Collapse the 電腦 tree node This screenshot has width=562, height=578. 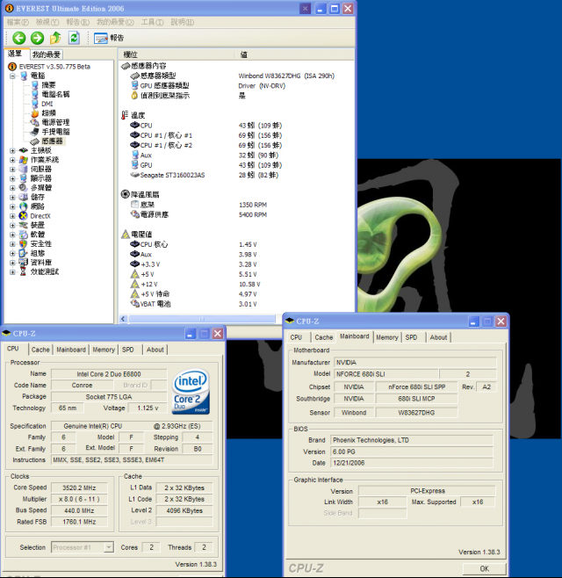pyautogui.click(x=12, y=76)
